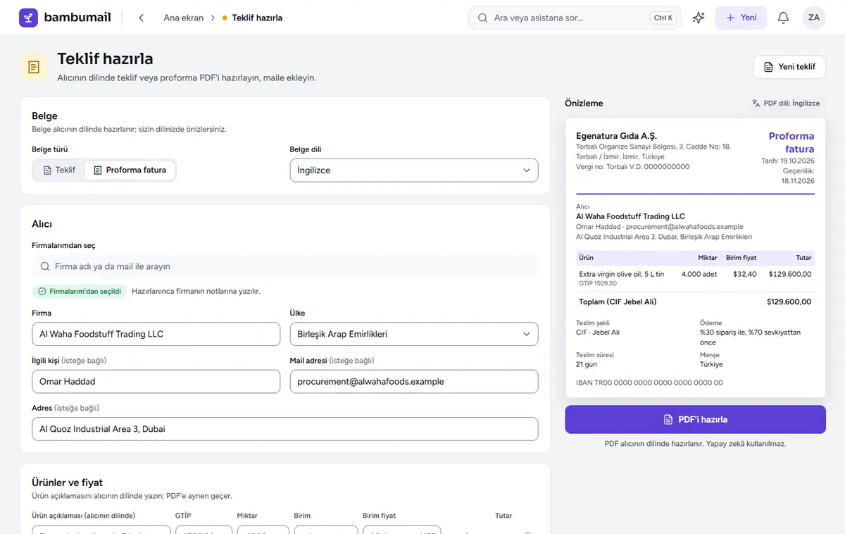This screenshot has width=845, height=534.
Task: Click the Adres field with Al Quoz Industrial
Action: [x=285, y=429]
